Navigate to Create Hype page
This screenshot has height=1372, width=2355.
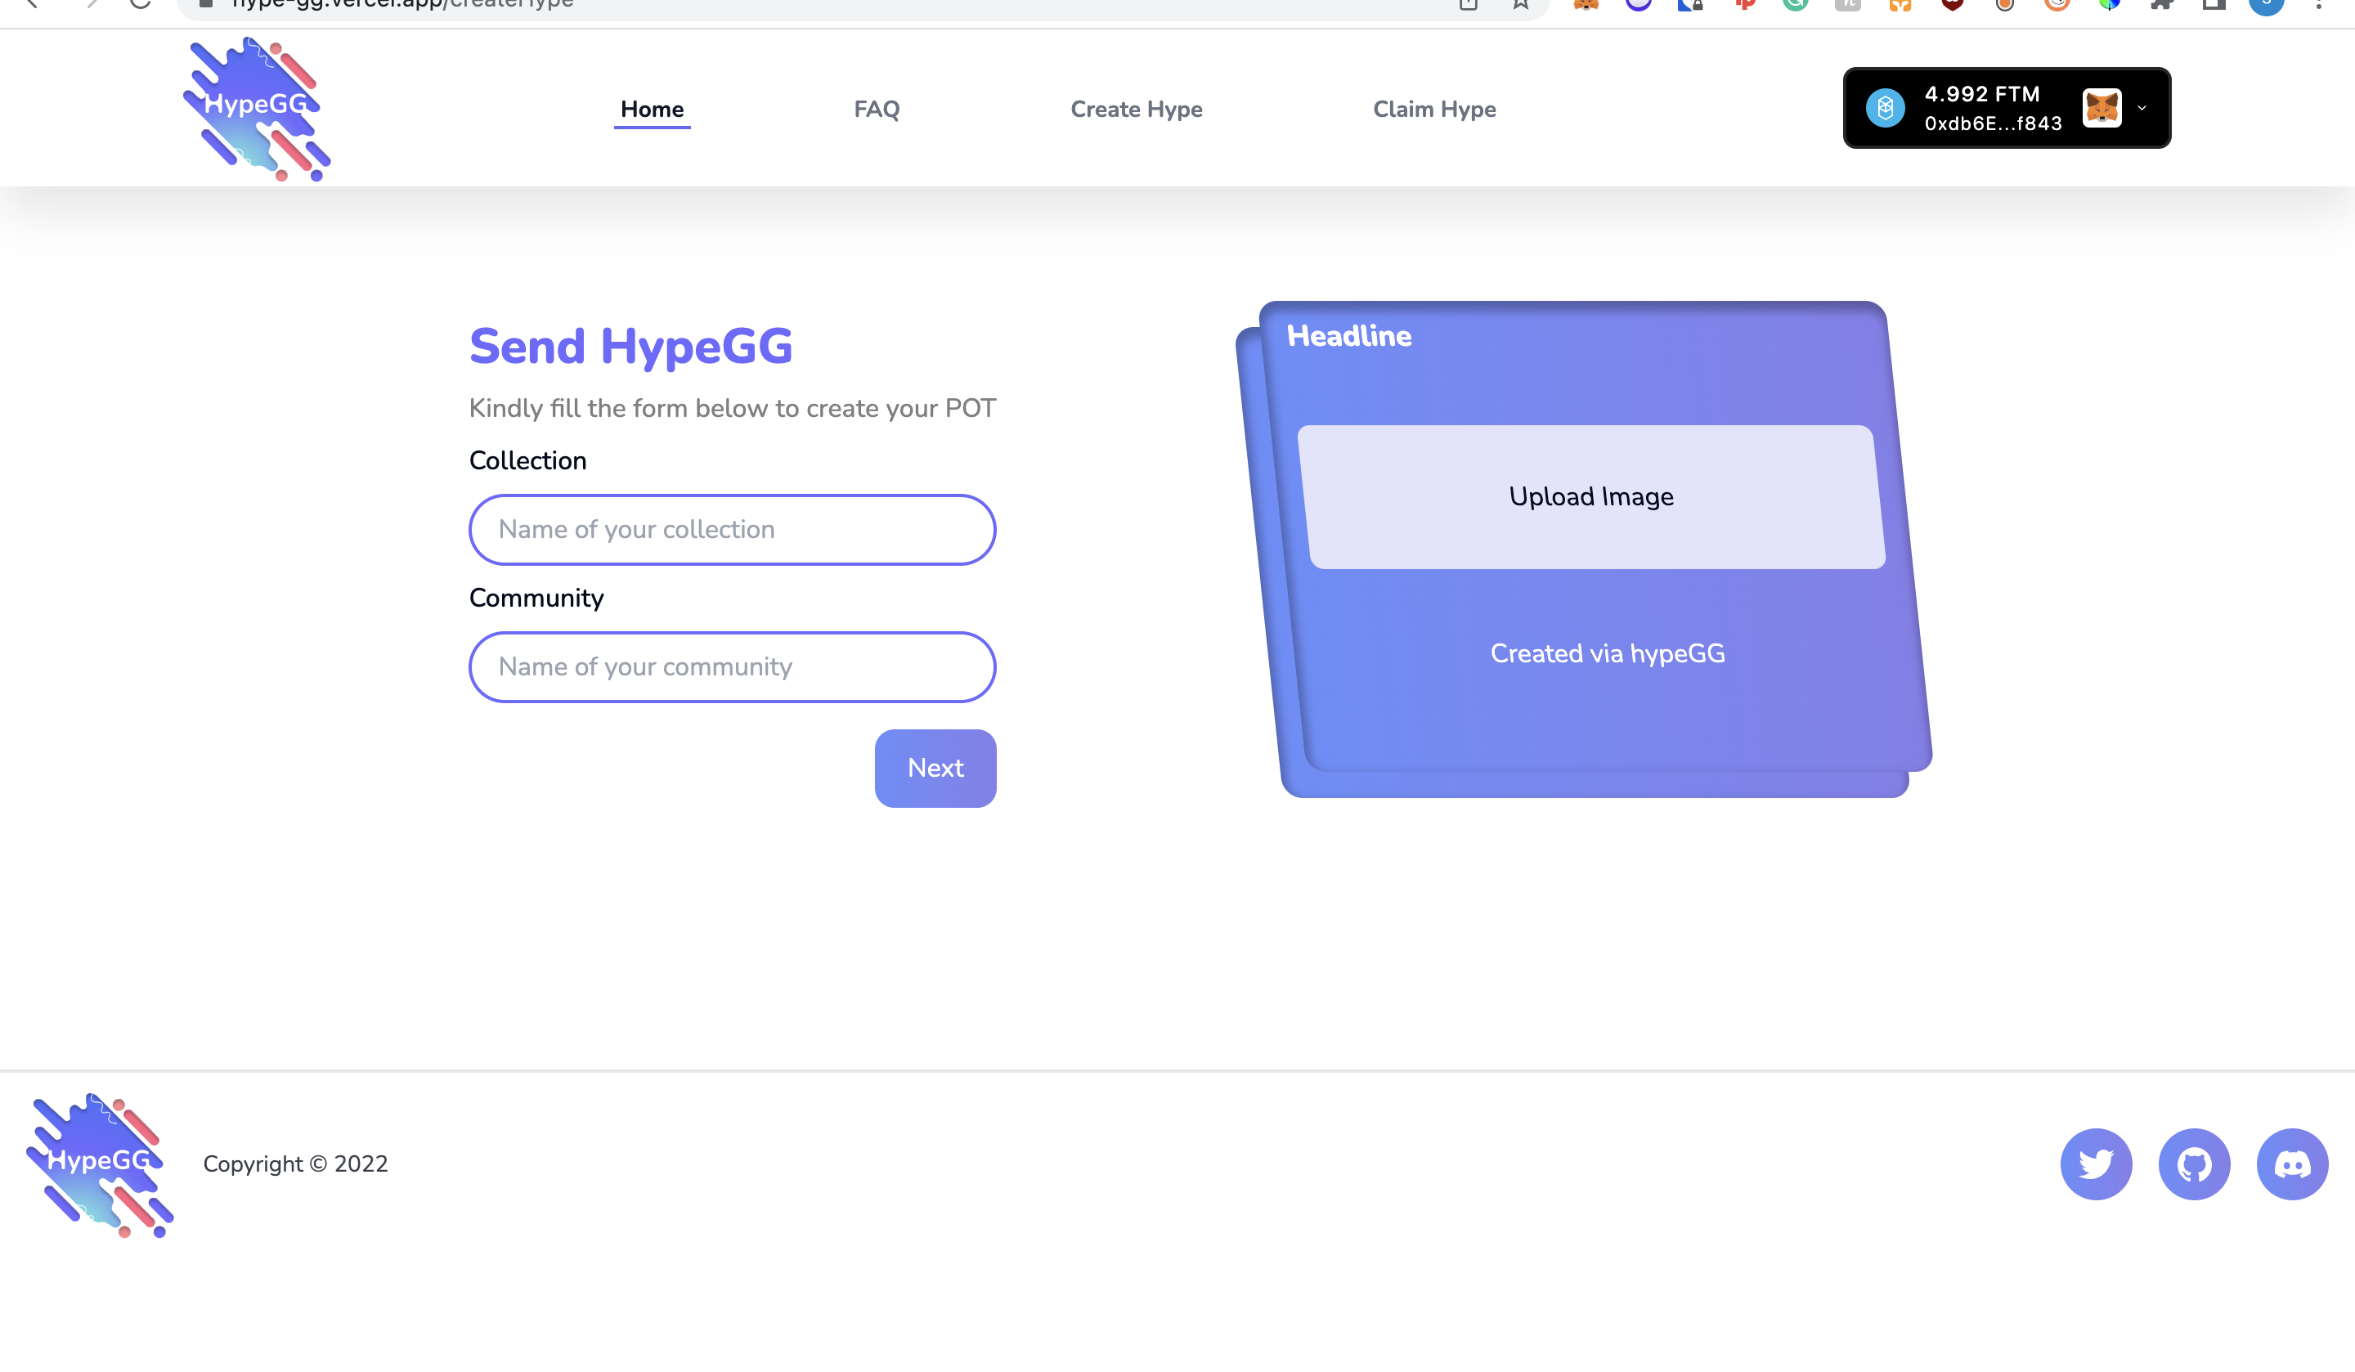(1136, 110)
